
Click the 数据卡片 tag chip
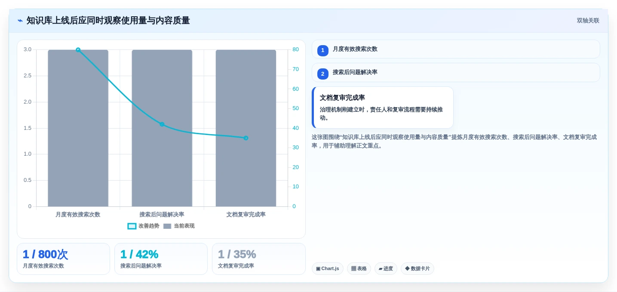point(417,268)
